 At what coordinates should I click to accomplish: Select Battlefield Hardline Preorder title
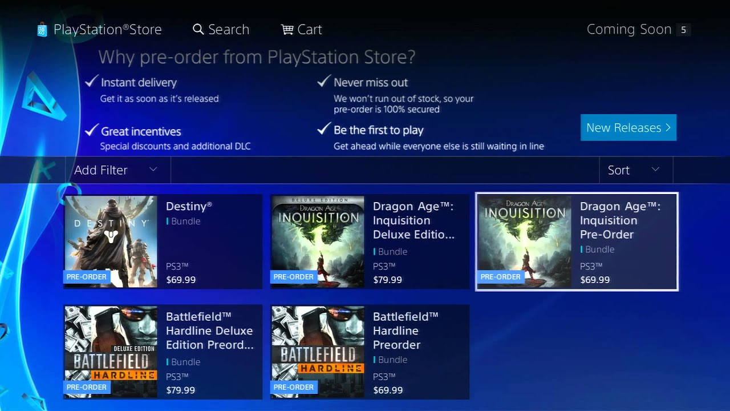[405, 331]
